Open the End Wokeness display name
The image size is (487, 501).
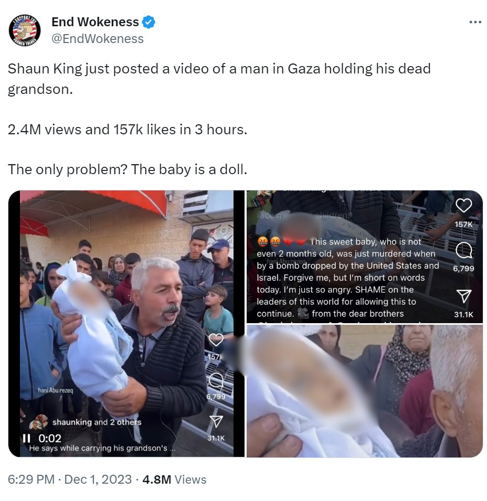coord(95,22)
